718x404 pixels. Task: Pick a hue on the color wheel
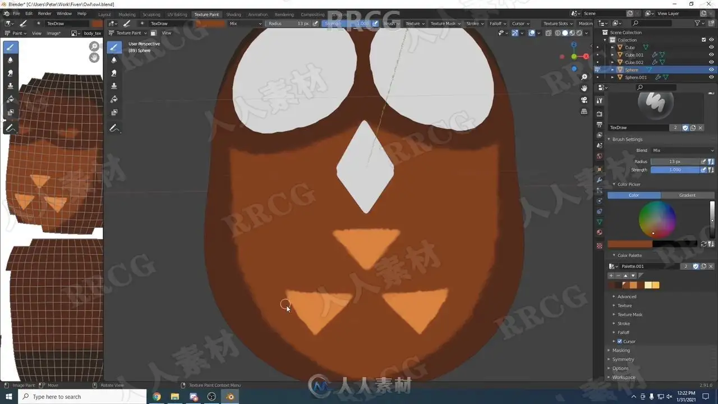(657, 219)
